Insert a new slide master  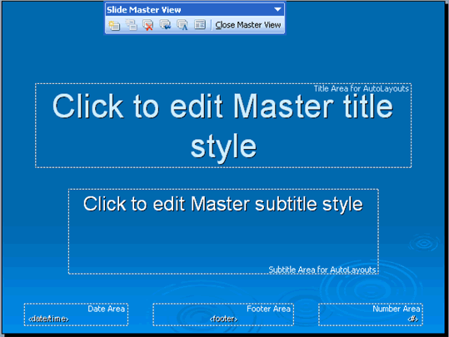(114, 25)
